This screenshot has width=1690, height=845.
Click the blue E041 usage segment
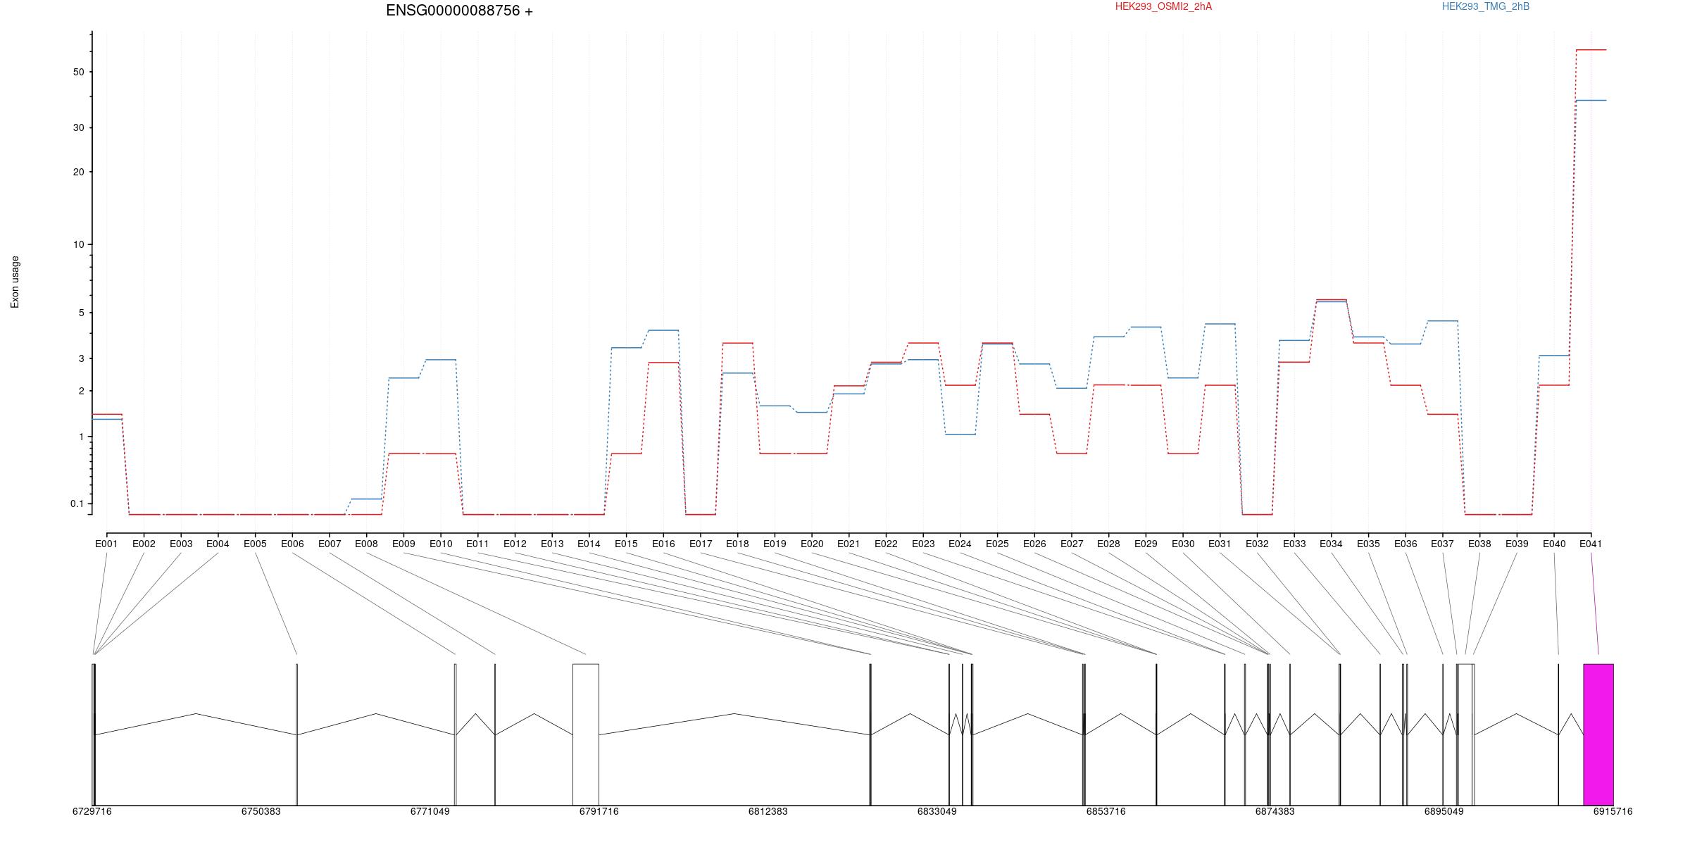[x=1591, y=100]
